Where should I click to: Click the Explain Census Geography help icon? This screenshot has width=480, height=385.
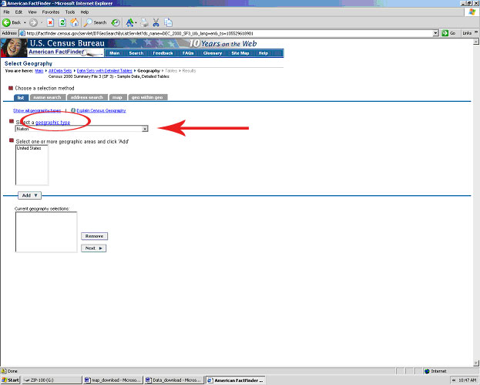73,110
